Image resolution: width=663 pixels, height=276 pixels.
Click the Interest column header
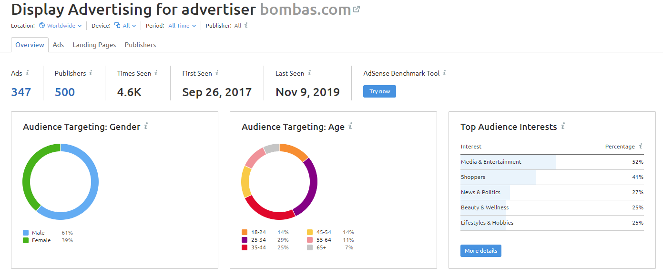(x=471, y=147)
